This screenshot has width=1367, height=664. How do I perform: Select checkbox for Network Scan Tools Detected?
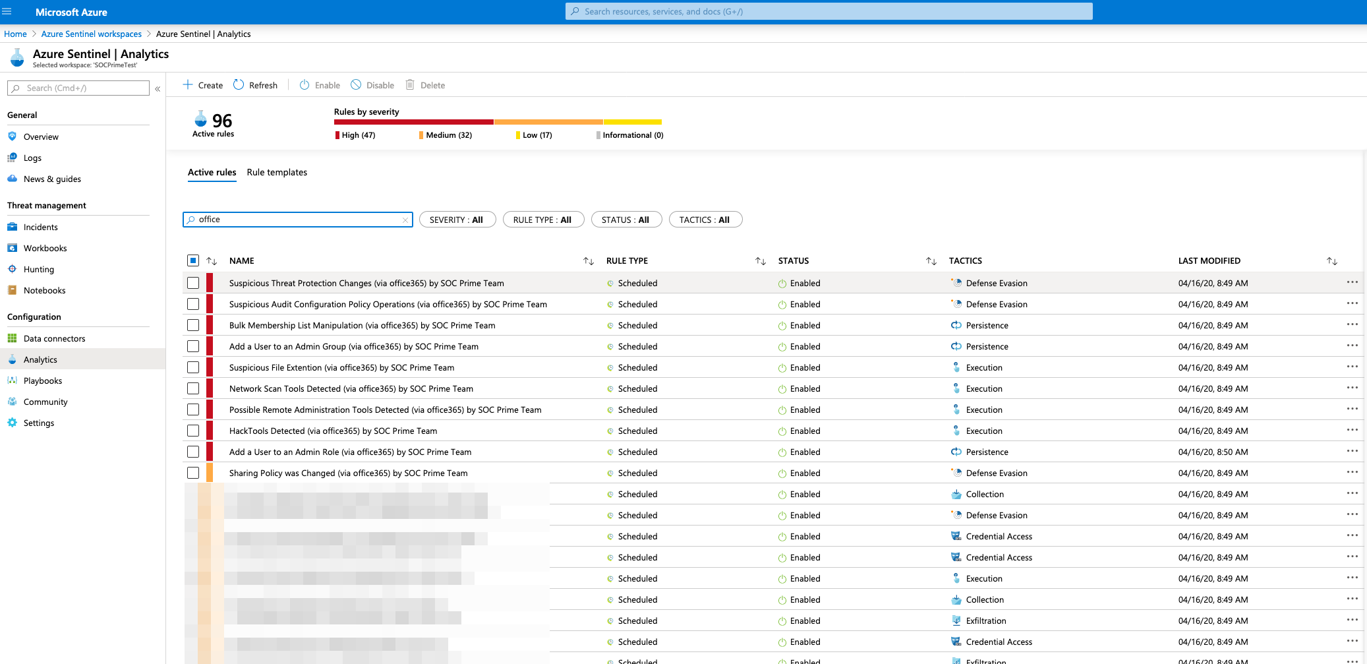193,388
